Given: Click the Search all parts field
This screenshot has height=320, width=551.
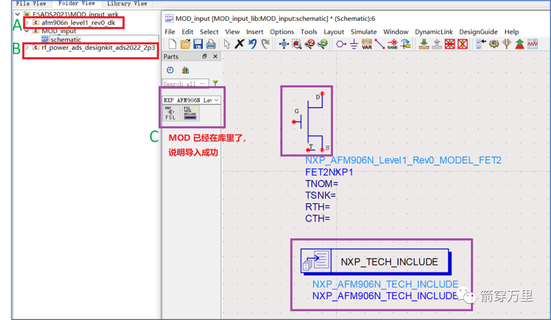Looking at the screenshot, I should tap(185, 84).
